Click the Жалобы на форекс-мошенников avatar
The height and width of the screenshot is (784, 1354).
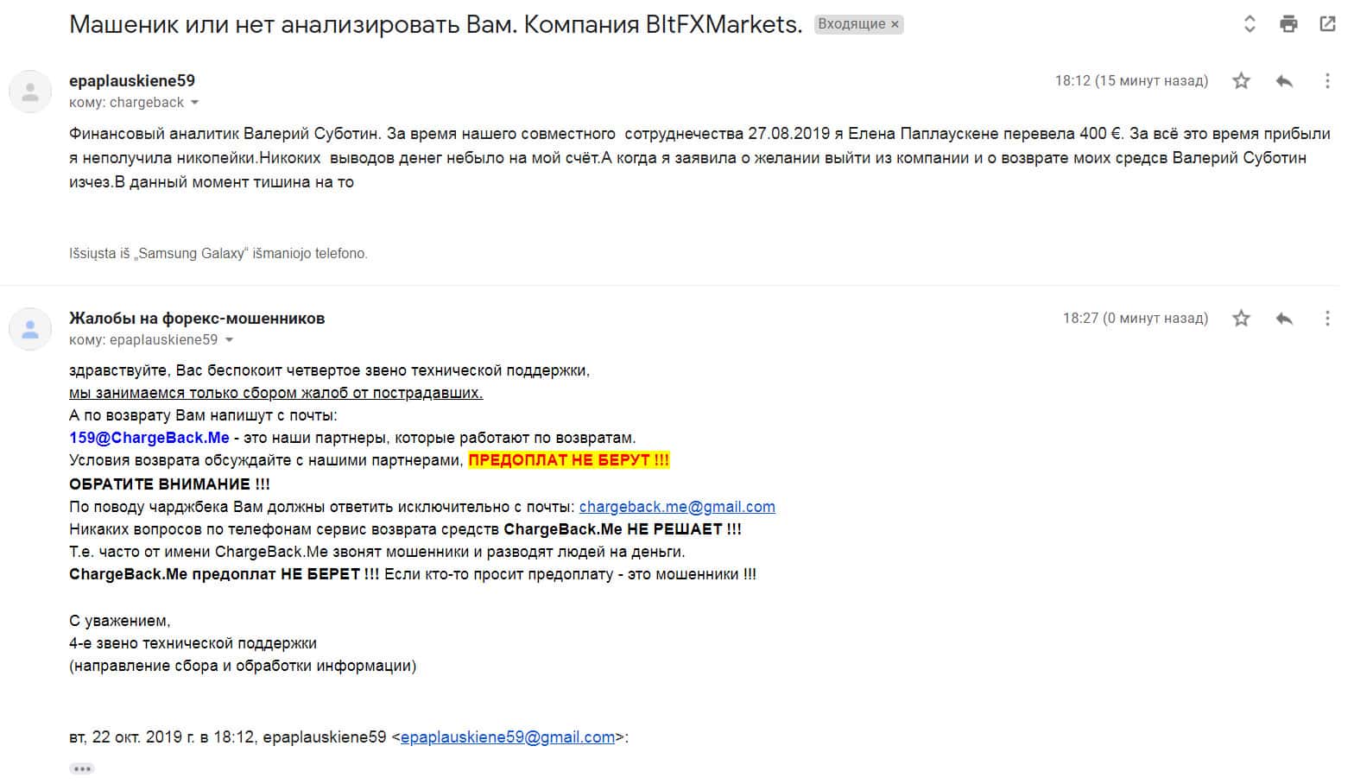(x=30, y=329)
